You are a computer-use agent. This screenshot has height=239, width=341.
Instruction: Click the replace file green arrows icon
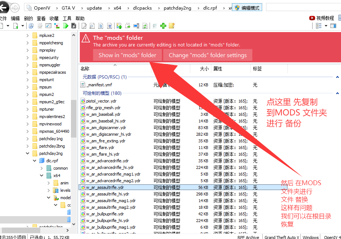(x=145, y=26)
